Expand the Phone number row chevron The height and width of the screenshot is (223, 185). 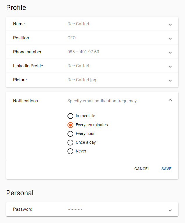170,53
